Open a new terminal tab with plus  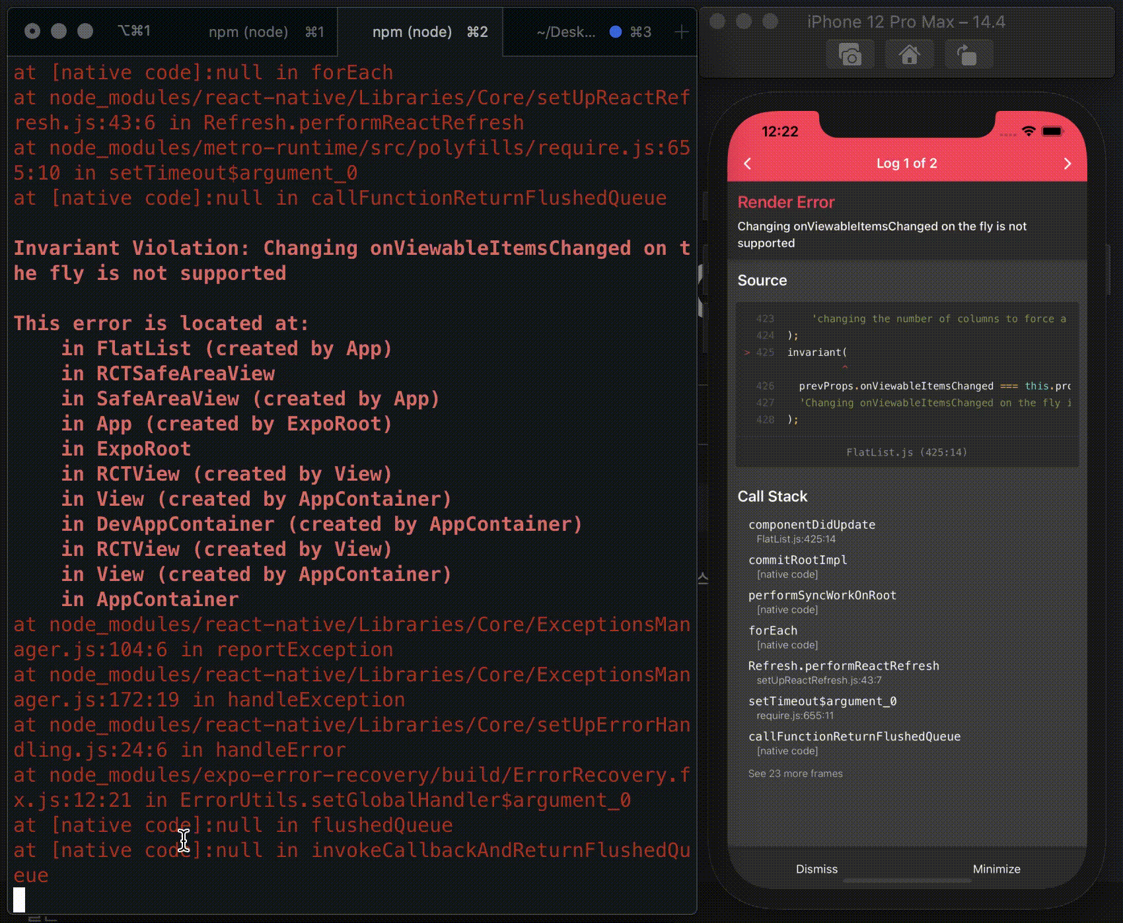click(x=682, y=32)
